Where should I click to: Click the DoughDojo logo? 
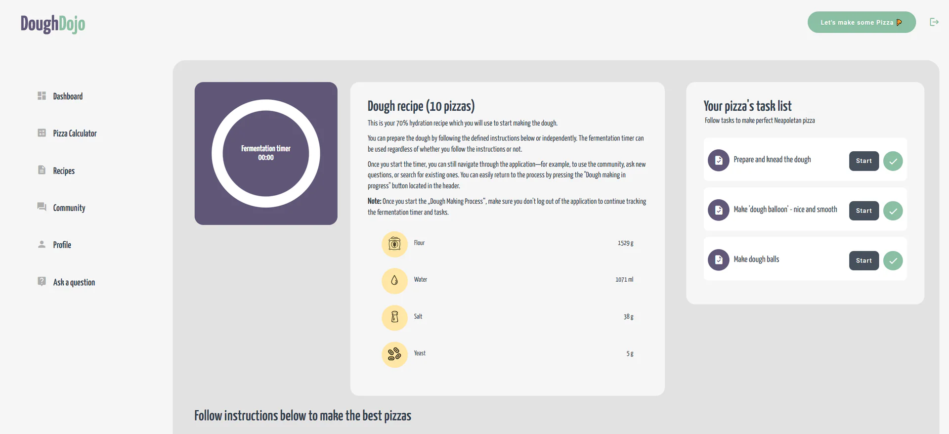pyautogui.click(x=52, y=24)
